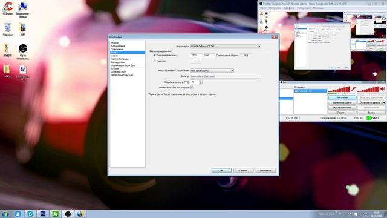This screenshot has height=218, width=387.
Task: Open the Settings menu in OBS menu bar
Action: tap(275, 8)
